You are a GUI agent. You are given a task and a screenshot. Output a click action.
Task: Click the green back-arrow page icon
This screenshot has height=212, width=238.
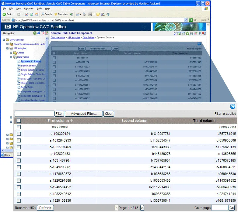179,33
